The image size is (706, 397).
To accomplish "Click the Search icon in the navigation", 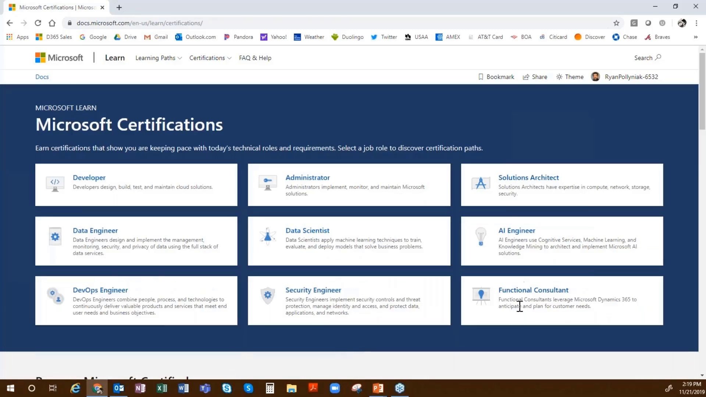I will pos(659,57).
